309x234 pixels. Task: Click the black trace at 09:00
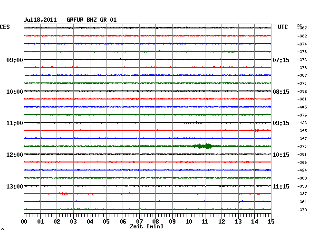click(x=147, y=59)
